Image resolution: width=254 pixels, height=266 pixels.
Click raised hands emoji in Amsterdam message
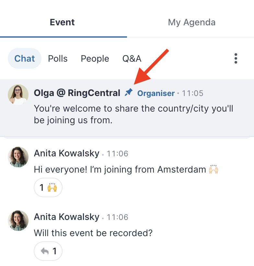tap(213, 169)
